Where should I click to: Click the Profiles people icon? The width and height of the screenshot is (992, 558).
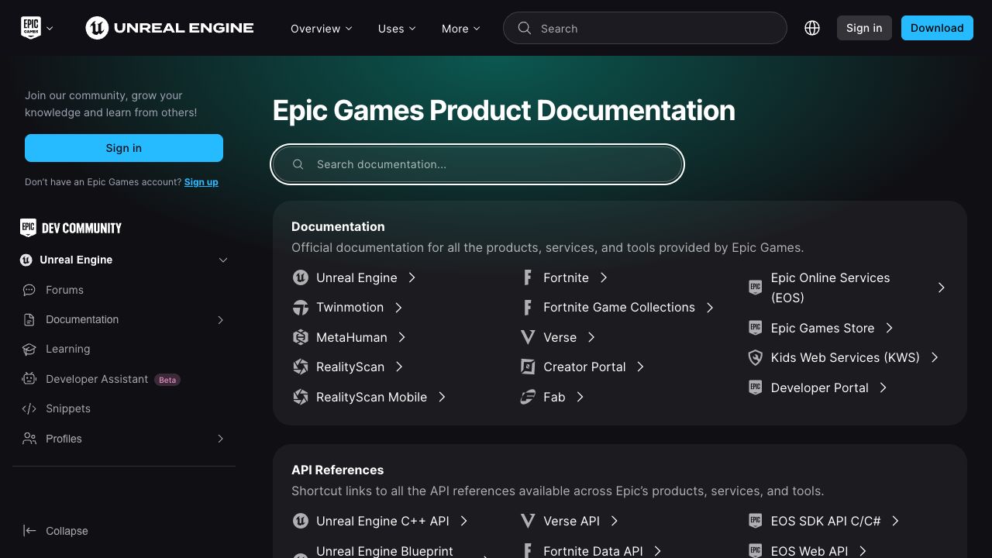click(29, 439)
